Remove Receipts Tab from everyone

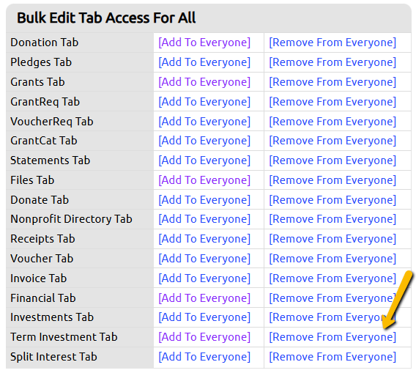(x=333, y=239)
